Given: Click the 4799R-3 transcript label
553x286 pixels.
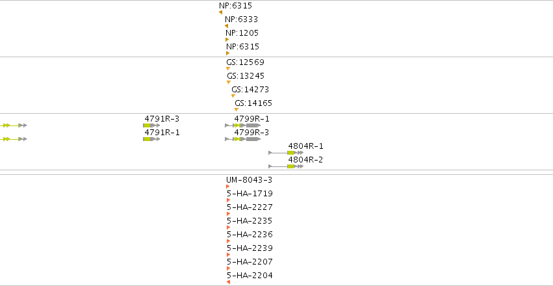Looking at the screenshot, I should pos(252,133).
